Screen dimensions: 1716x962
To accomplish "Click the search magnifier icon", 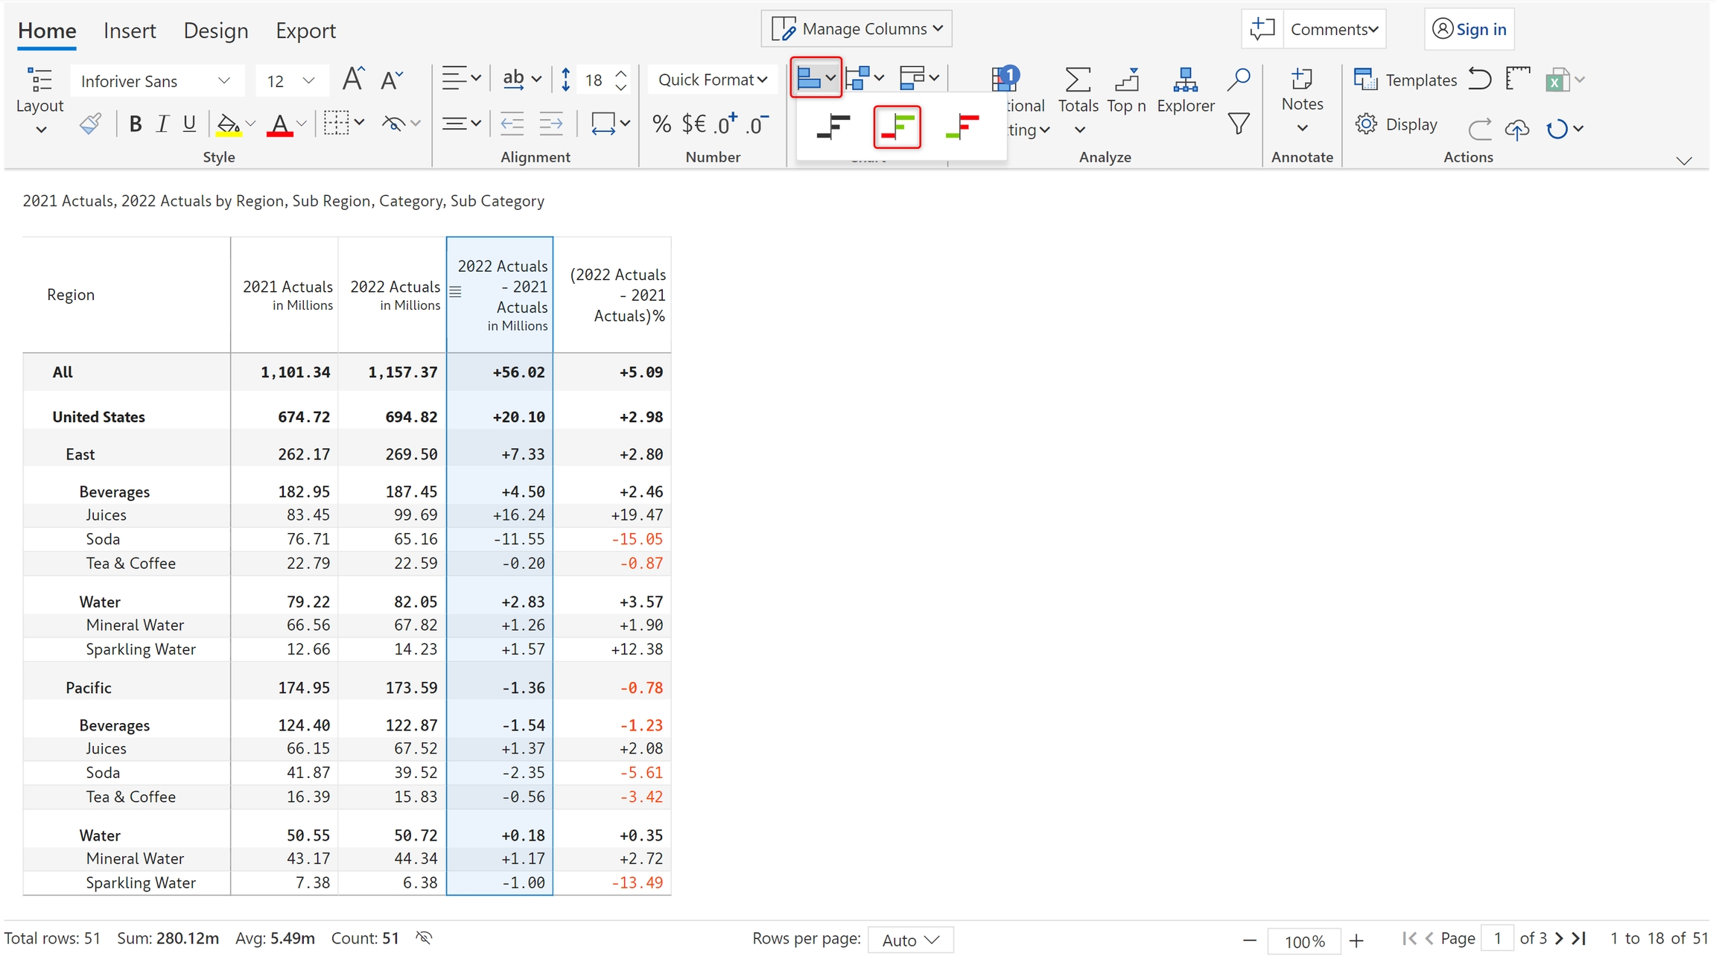I will coord(1239,79).
